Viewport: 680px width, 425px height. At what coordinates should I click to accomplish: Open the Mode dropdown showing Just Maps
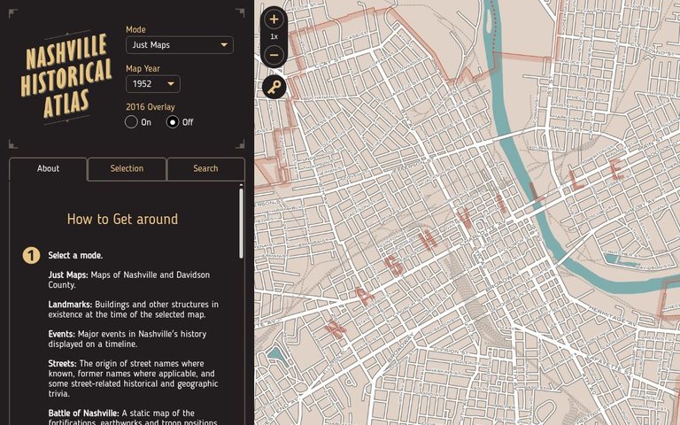click(180, 44)
